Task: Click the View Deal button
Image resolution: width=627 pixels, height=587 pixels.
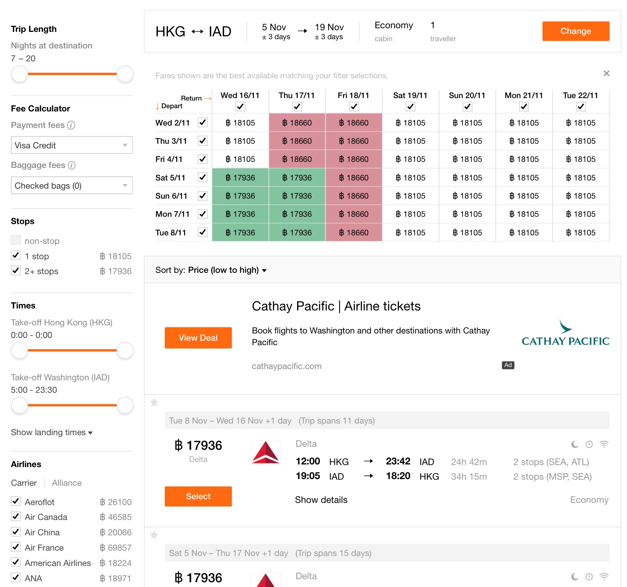Action: [198, 338]
